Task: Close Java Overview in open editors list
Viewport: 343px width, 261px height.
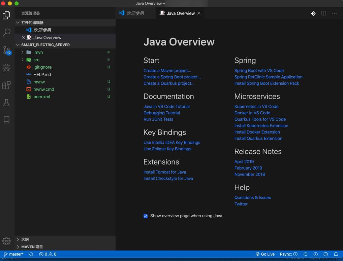Action: click(23, 38)
